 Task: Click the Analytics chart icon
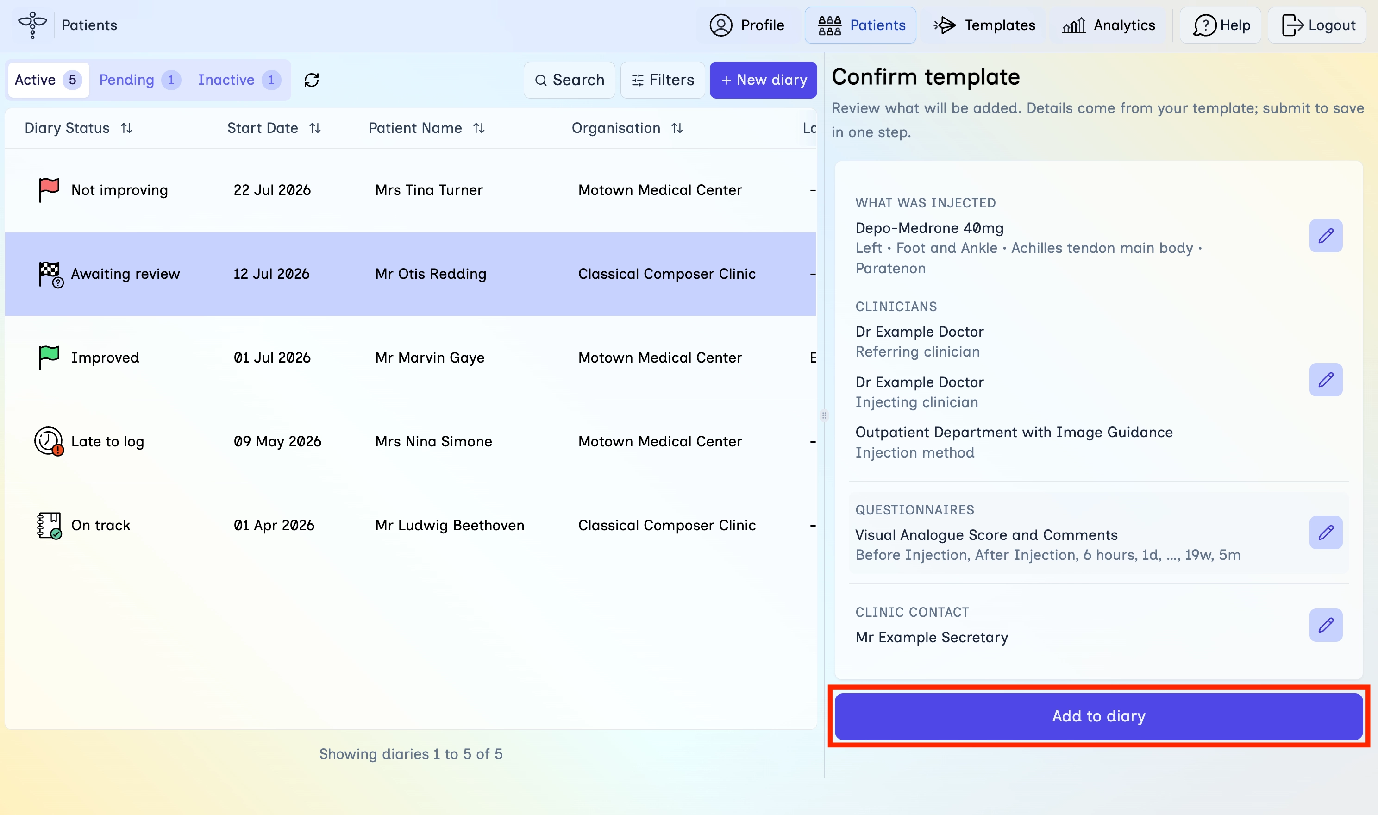[1073, 25]
